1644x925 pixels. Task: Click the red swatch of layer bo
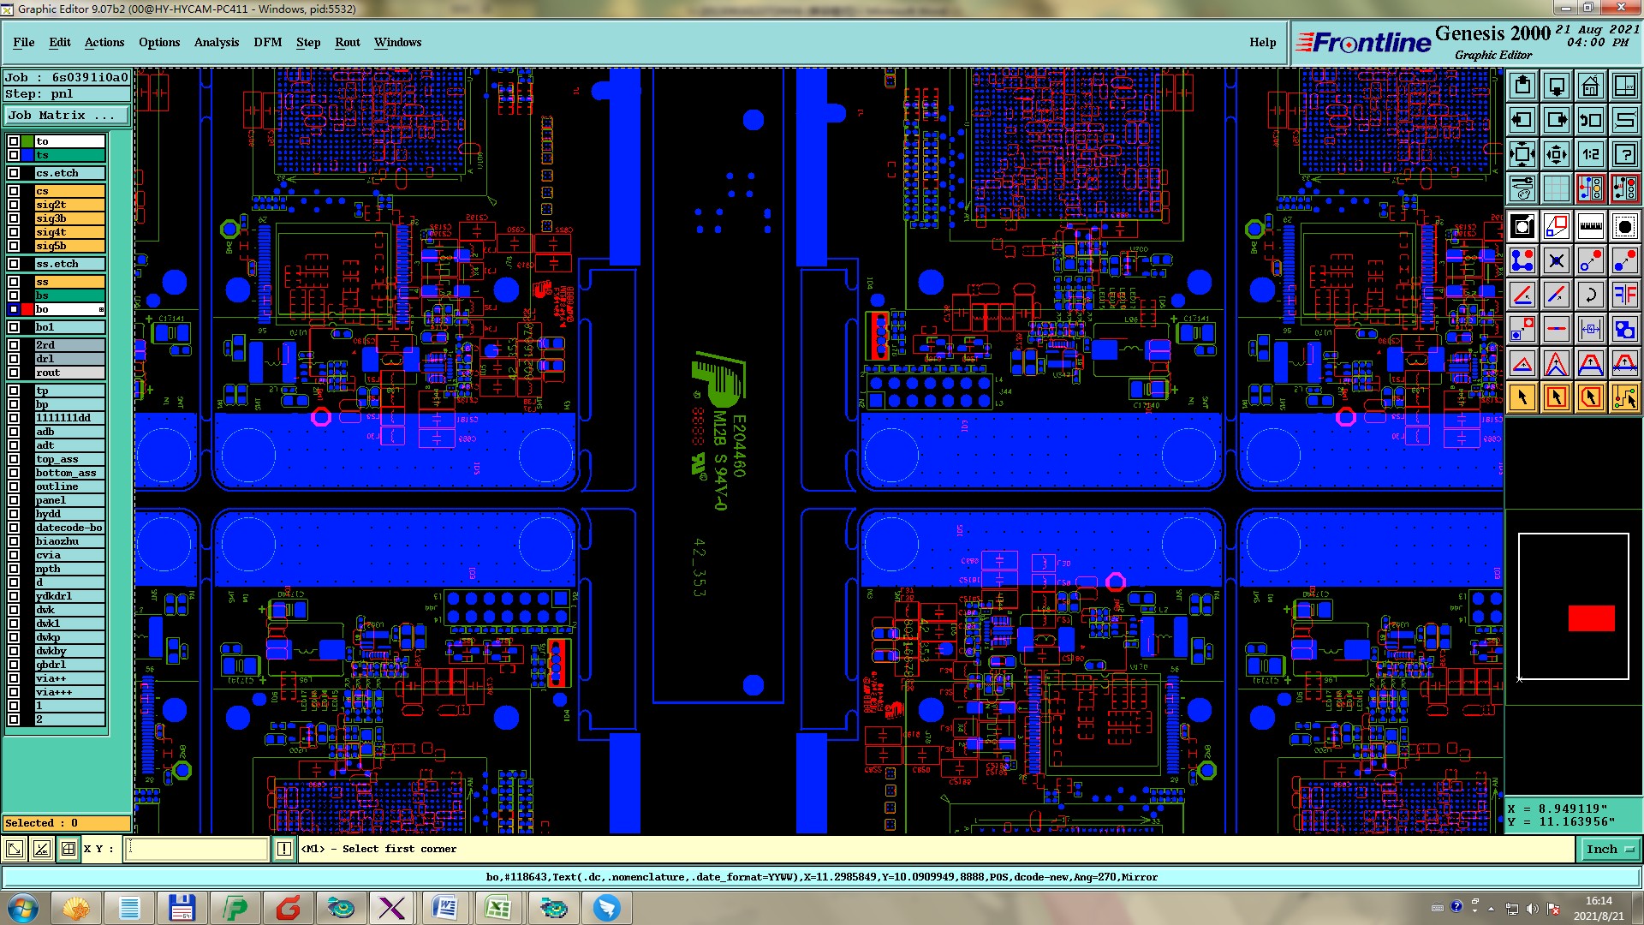click(x=27, y=309)
